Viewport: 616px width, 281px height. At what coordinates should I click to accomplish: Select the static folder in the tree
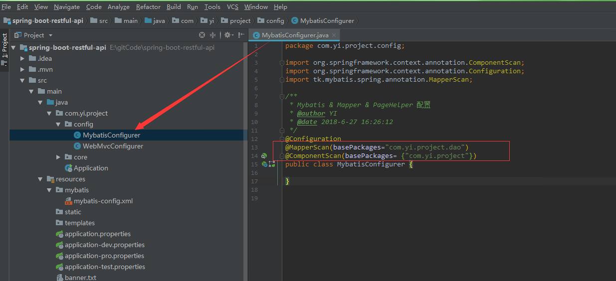tap(73, 212)
